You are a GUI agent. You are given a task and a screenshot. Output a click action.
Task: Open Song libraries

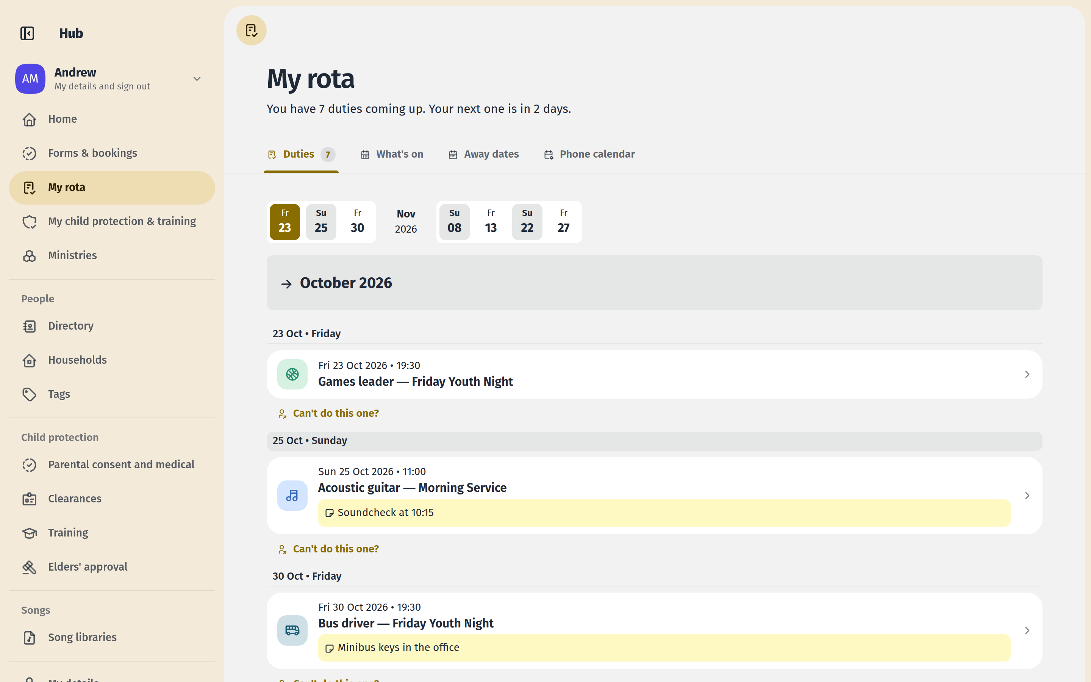(112, 637)
